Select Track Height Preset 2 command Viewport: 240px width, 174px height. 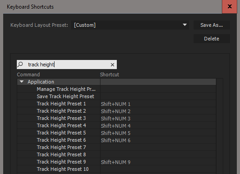point(61,111)
